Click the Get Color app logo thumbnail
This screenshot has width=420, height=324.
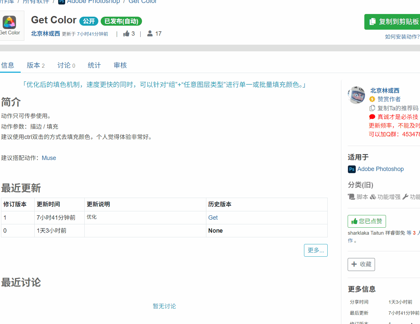[9, 22]
